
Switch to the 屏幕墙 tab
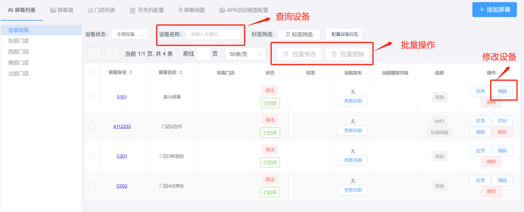point(62,10)
